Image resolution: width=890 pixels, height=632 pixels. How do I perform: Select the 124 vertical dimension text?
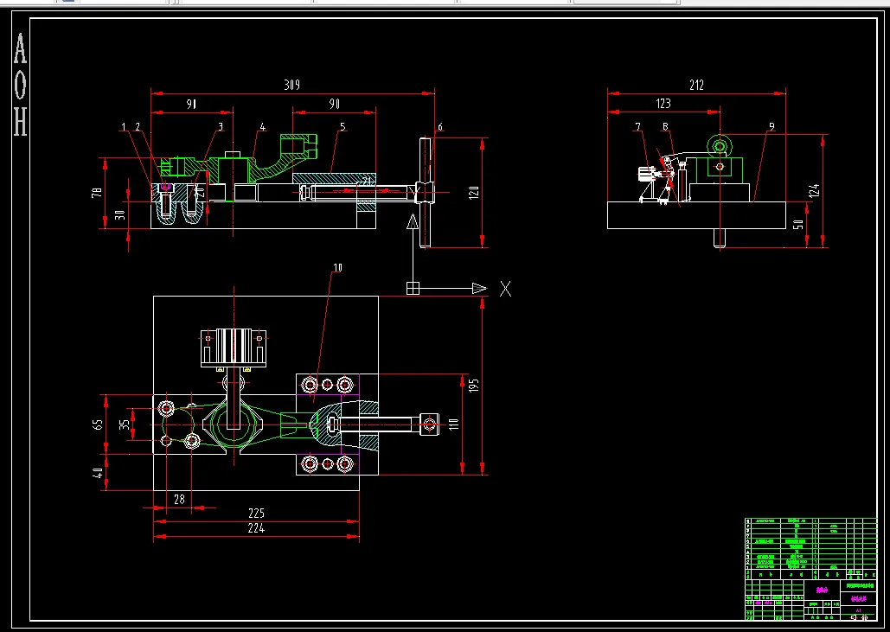pos(814,191)
